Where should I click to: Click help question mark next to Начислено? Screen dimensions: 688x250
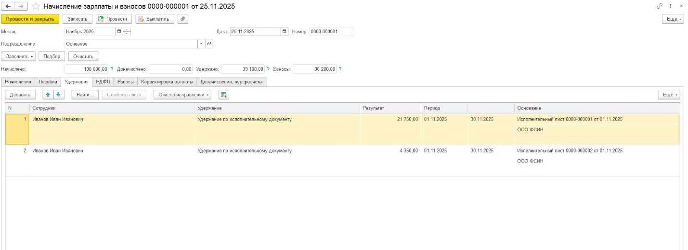pyautogui.click(x=112, y=69)
